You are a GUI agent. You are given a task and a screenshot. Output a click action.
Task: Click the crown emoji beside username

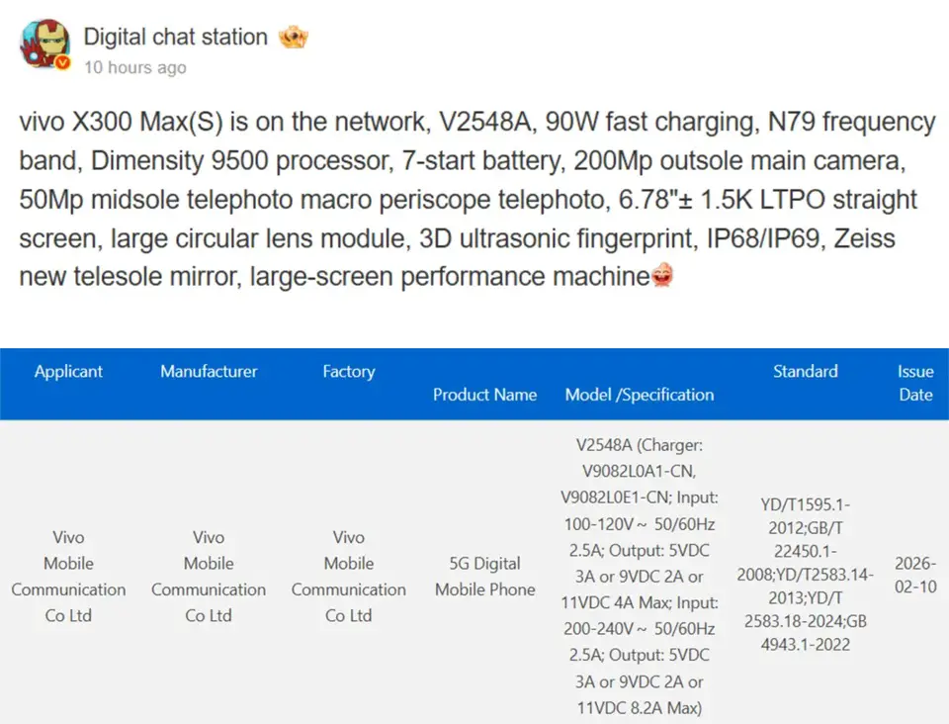point(294,38)
